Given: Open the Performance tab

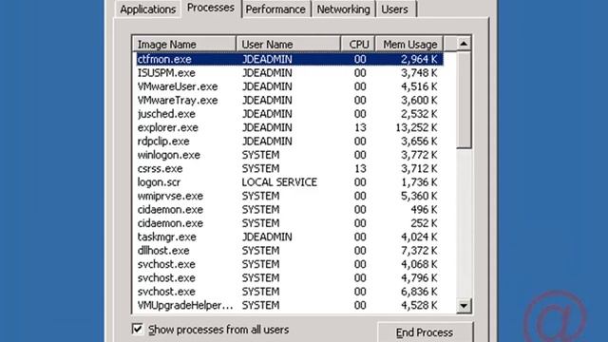Looking at the screenshot, I should (x=275, y=9).
